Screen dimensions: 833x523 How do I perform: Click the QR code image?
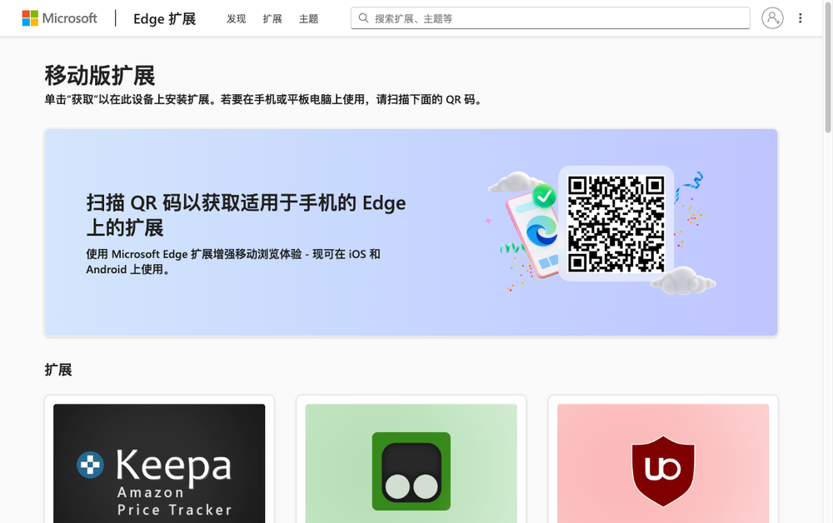tap(616, 223)
